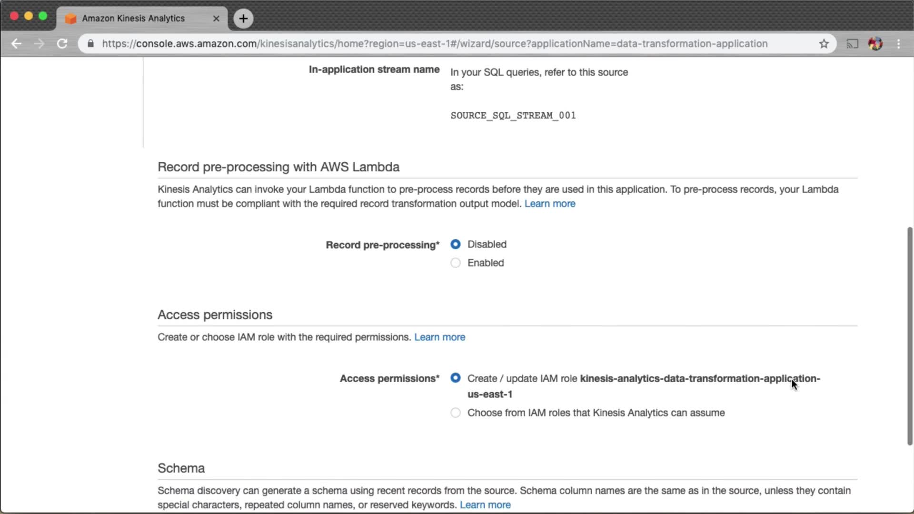
Task: Click the lock icon in the address bar
Action: tap(90, 44)
